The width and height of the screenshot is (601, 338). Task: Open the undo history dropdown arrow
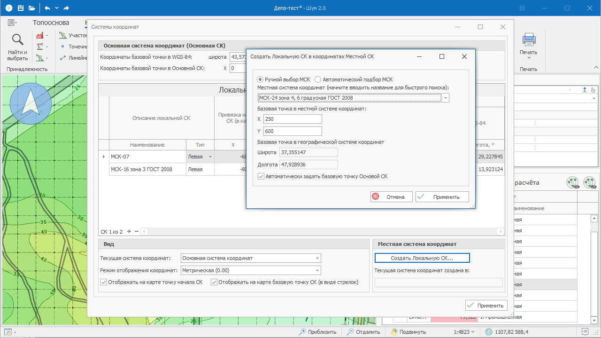tap(57, 8)
